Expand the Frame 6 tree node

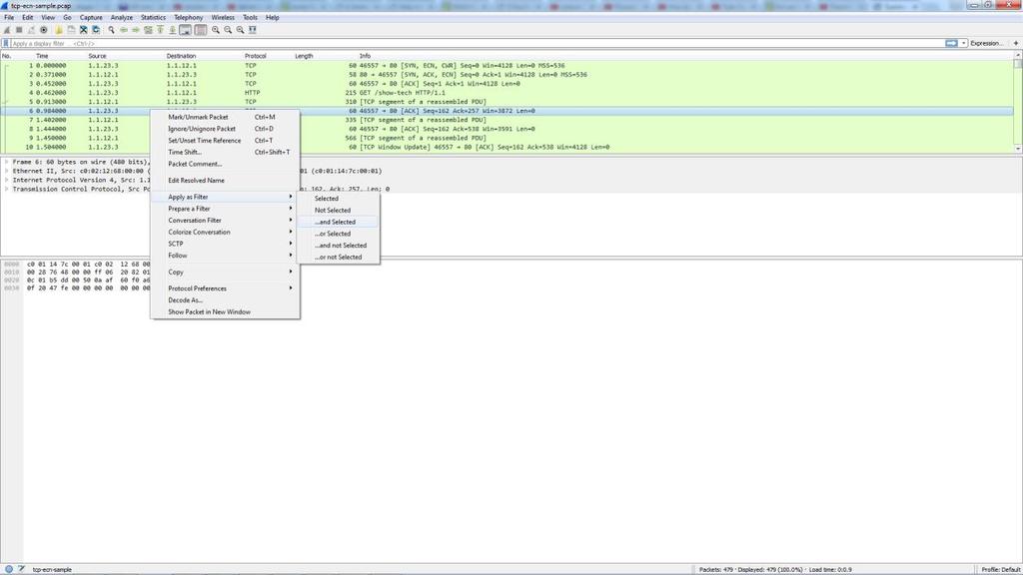coord(7,162)
